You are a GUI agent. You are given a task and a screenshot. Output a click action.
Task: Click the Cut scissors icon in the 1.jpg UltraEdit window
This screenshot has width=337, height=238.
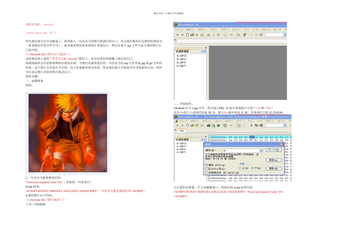click(251, 125)
